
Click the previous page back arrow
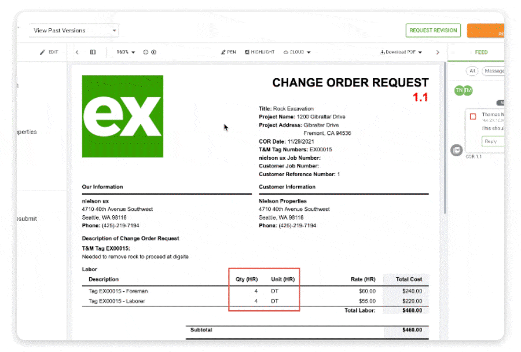point(76,52)
